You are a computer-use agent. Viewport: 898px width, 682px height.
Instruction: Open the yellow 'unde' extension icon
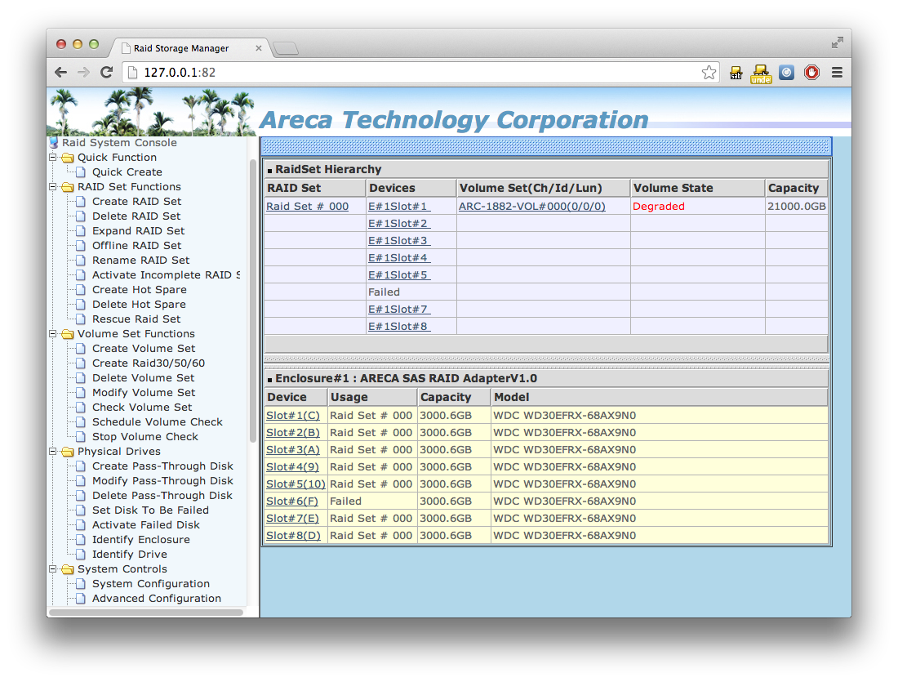pyautogui.click(x=761, y=74)
